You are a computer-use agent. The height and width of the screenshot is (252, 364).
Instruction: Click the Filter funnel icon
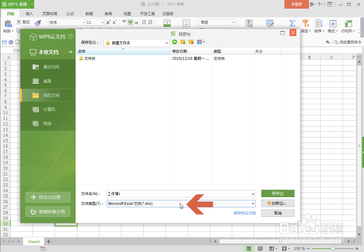305,23
